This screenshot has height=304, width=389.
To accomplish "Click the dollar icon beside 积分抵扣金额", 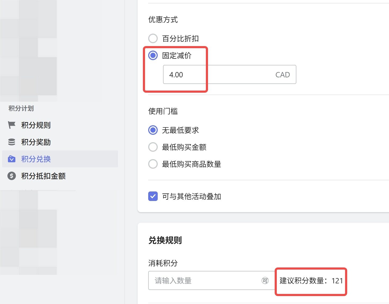I will tap(12, 176).
